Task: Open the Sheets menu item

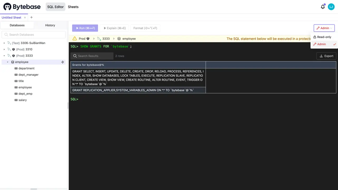Action: click(73, 7)
